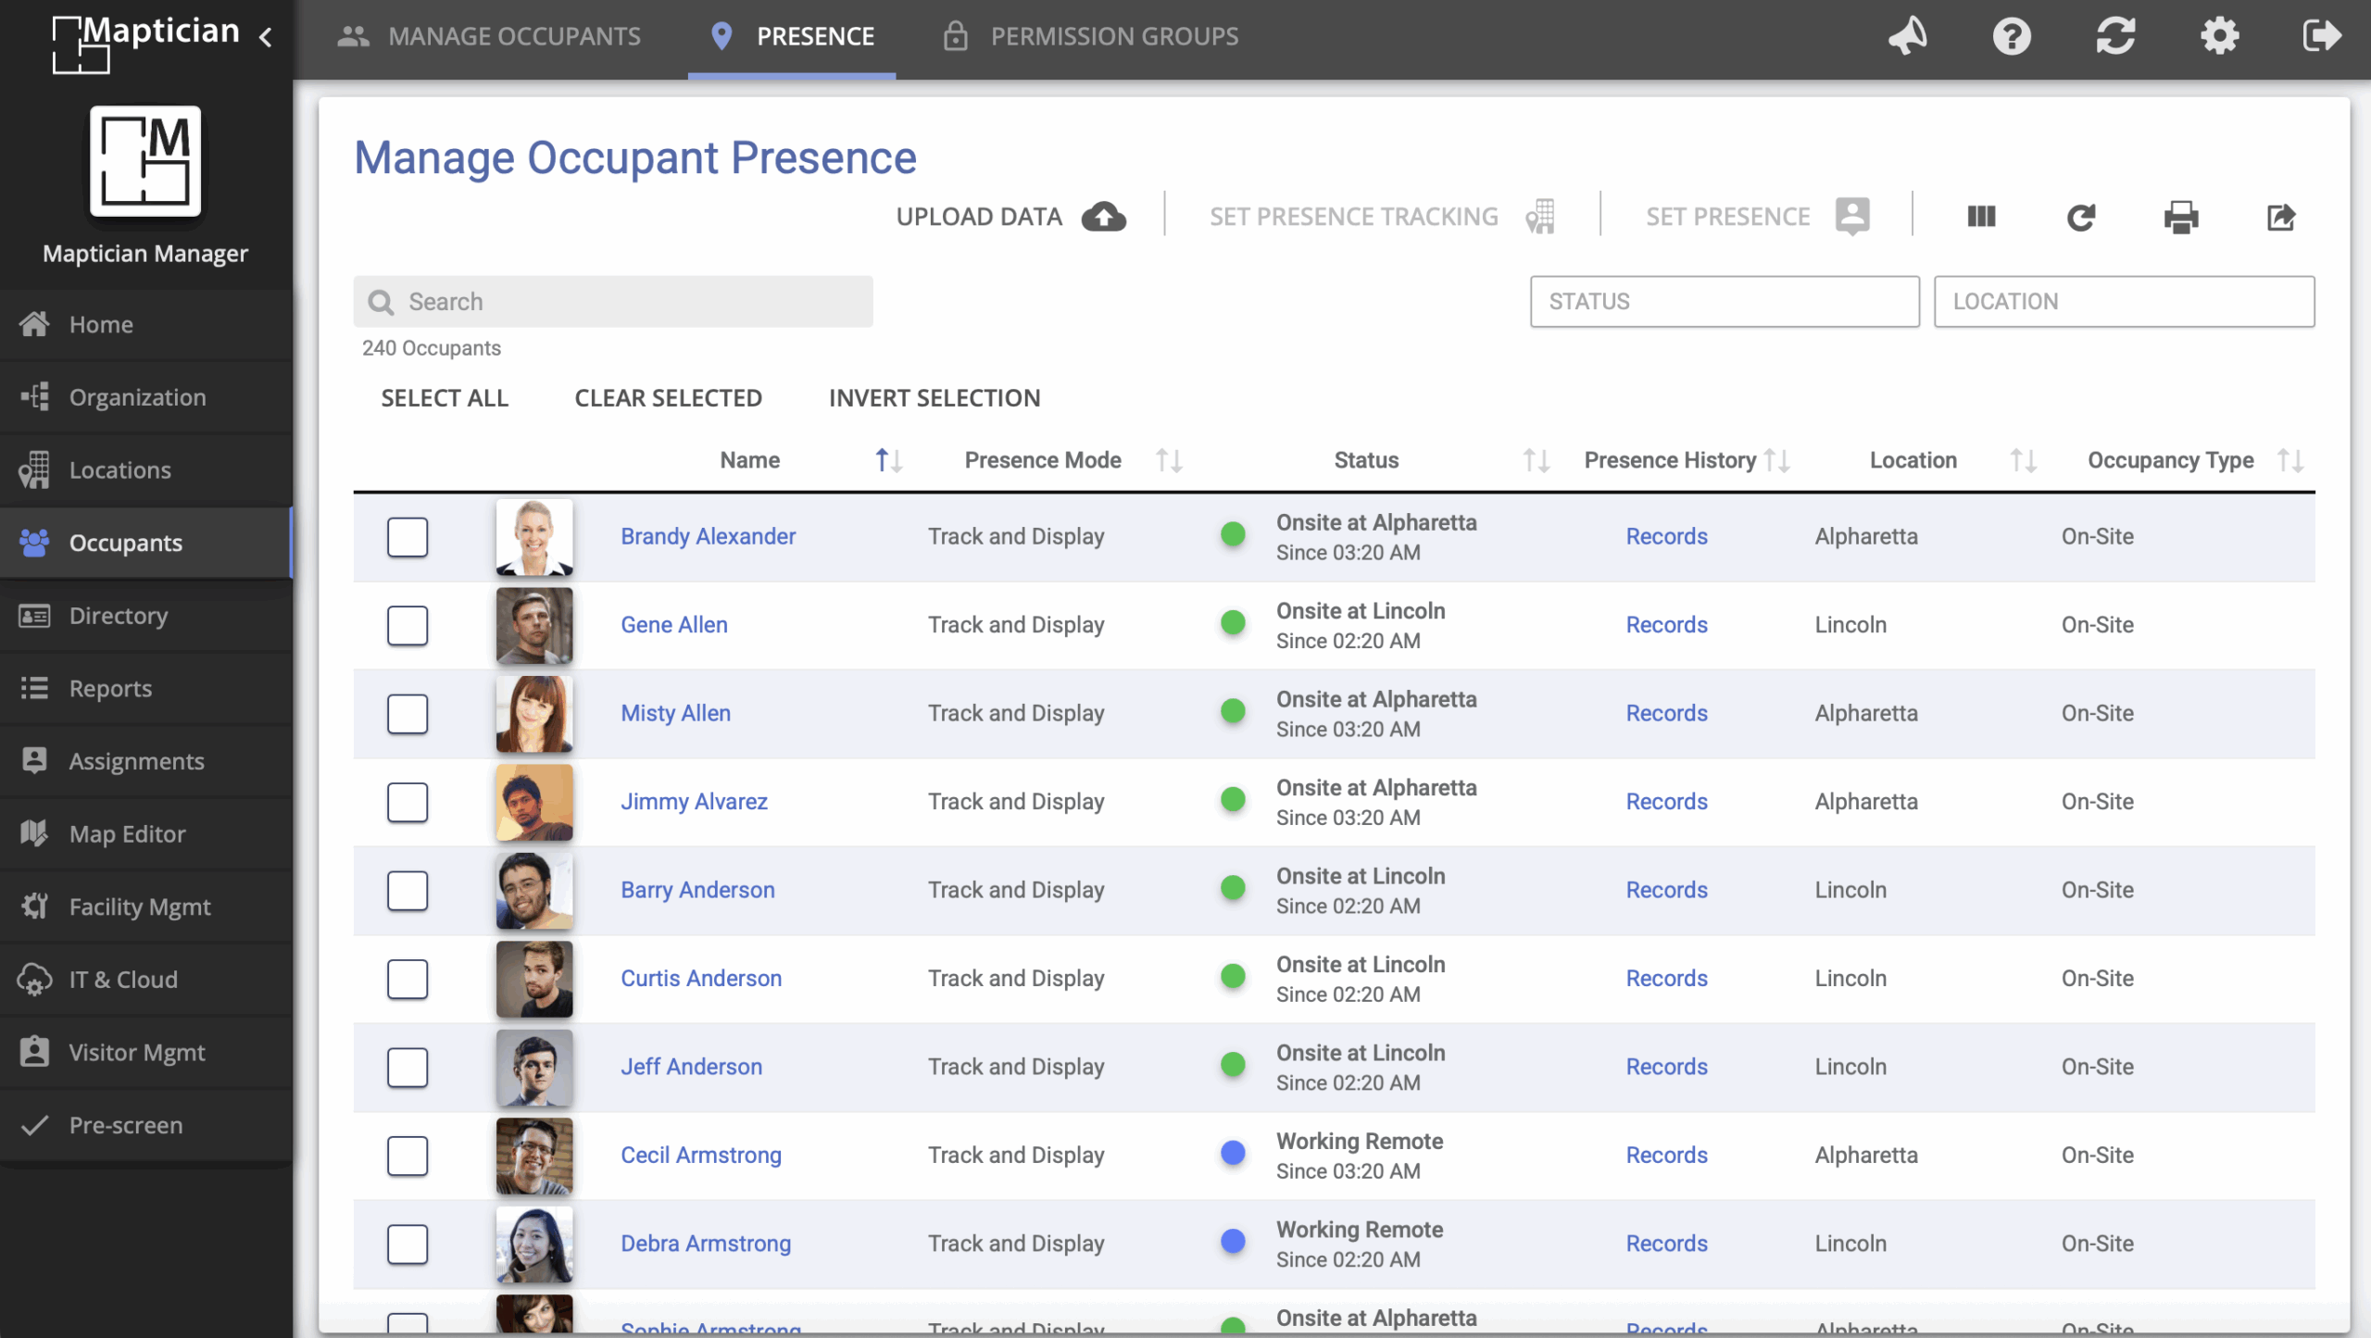Viewport: 2371px width, 1338px height.
Task: Click the Maptician Manager logo image
Action: [145, 161]
